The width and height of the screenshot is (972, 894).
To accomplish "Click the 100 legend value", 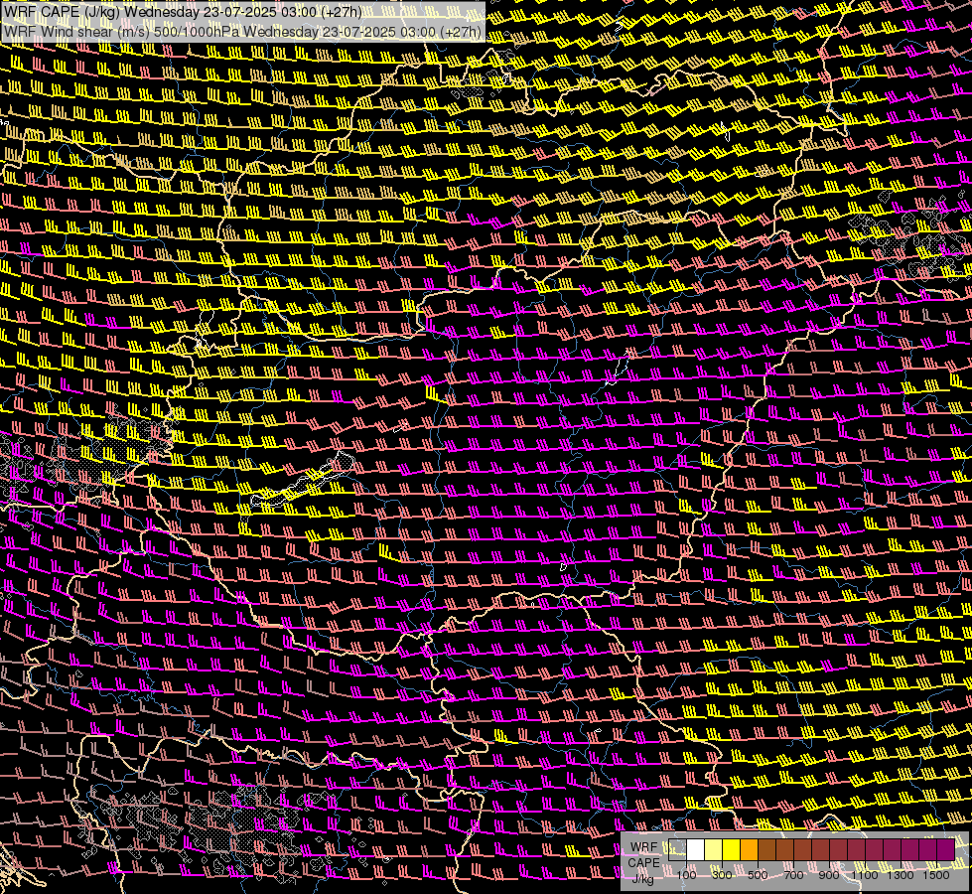I will [686, 875].
